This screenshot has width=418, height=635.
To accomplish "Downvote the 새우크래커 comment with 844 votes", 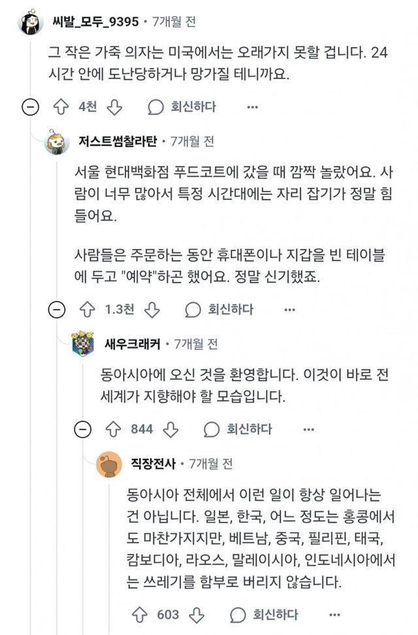I will 170,429.
